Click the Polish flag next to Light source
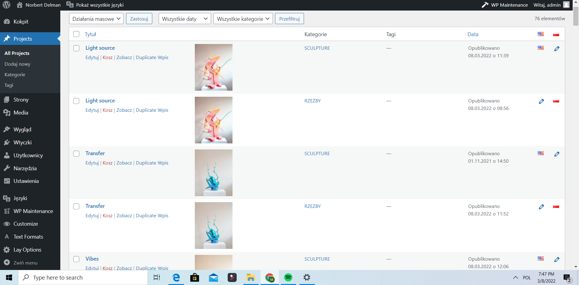Image resolution: width=579 pixels, height=285 pixels. point(556,101)
